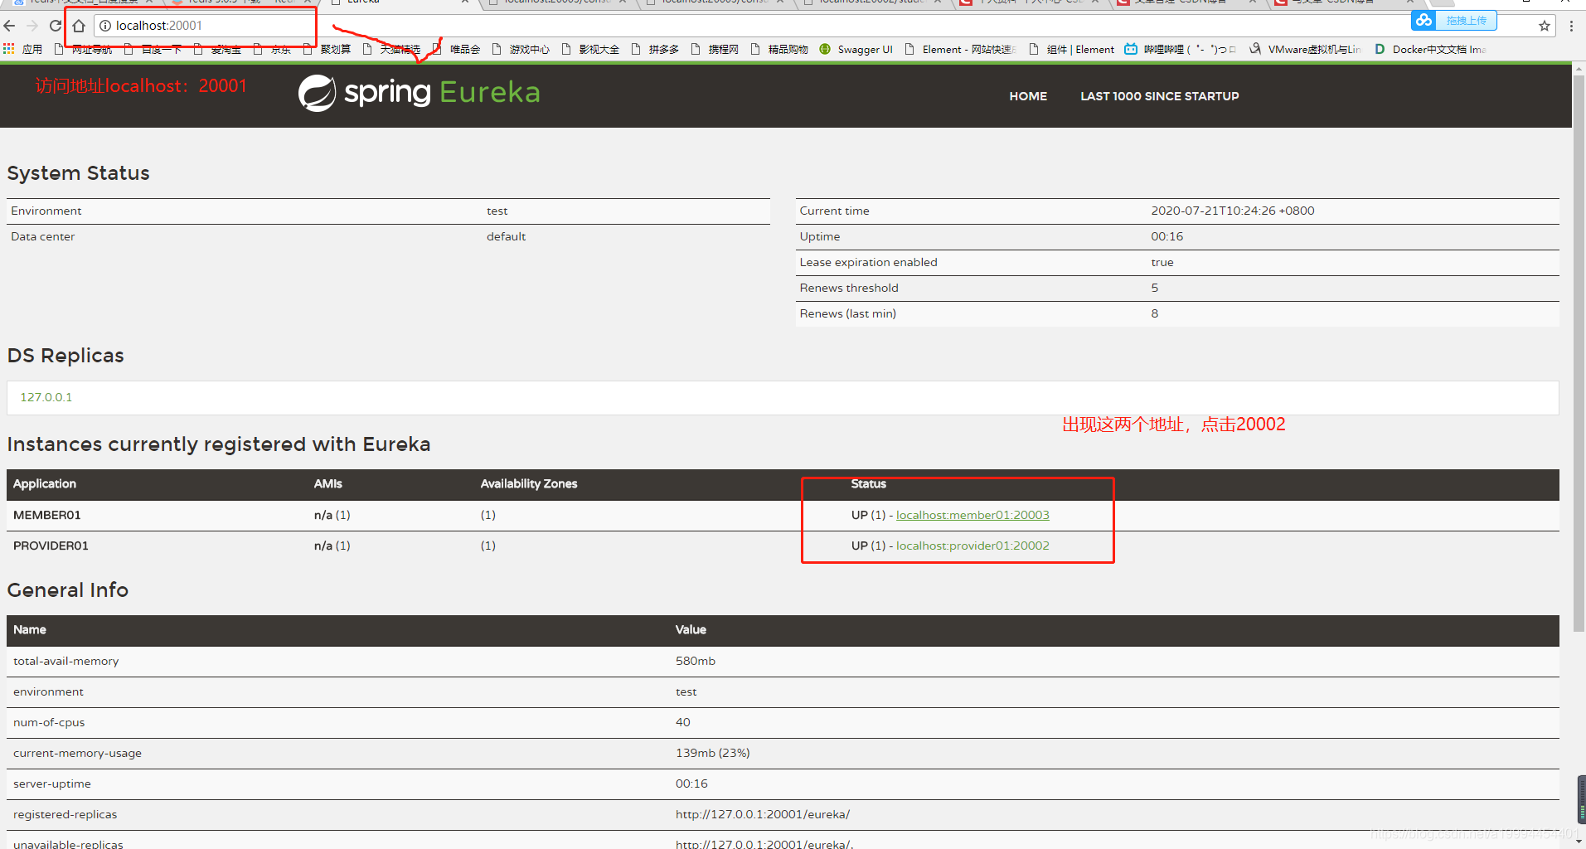The width and height of the screenshot is (1586, 849).
Task: Open the 天猫精选 bookmark
Action: click(x=391, y=50)
